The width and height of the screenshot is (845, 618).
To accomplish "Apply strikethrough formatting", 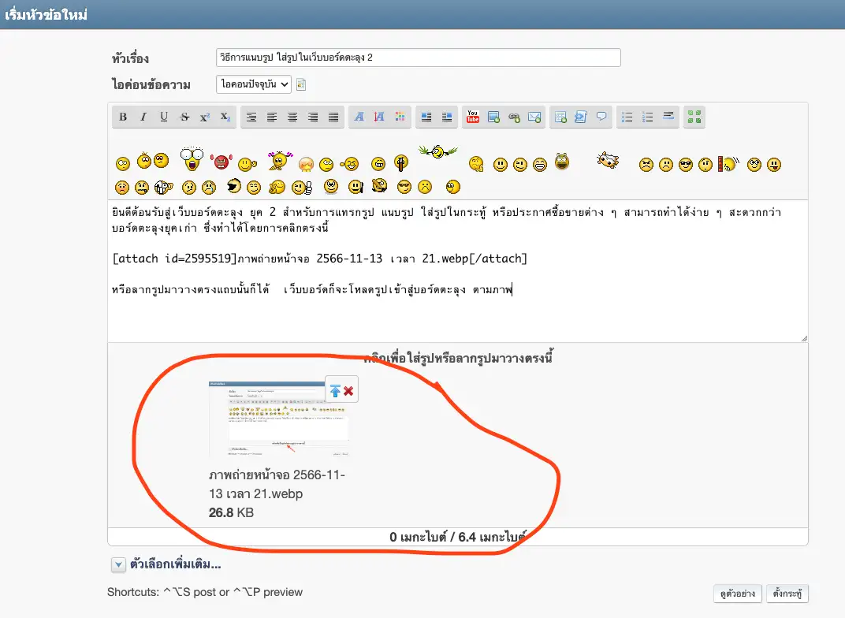I will click(x=184, y=117).
